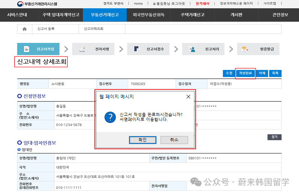Cancel with the 취소 button
299x194 pixels.
[174, 140]
